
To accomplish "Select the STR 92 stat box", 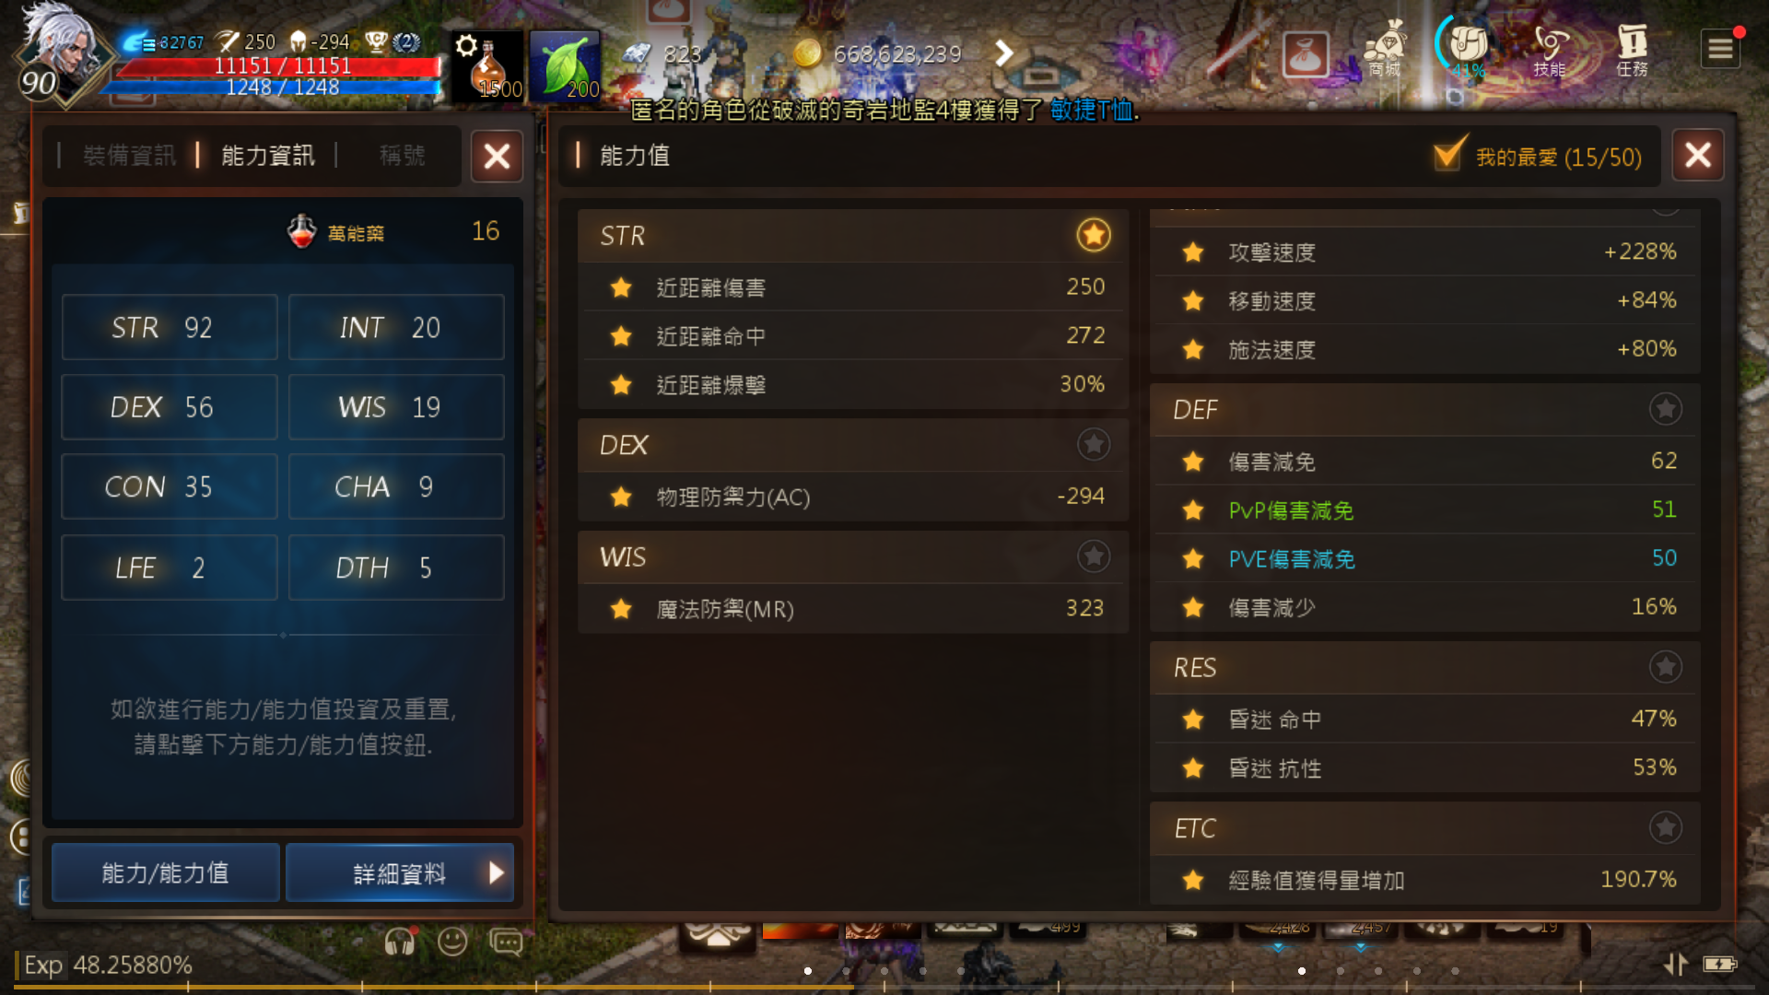I will [x=170, y=327].
